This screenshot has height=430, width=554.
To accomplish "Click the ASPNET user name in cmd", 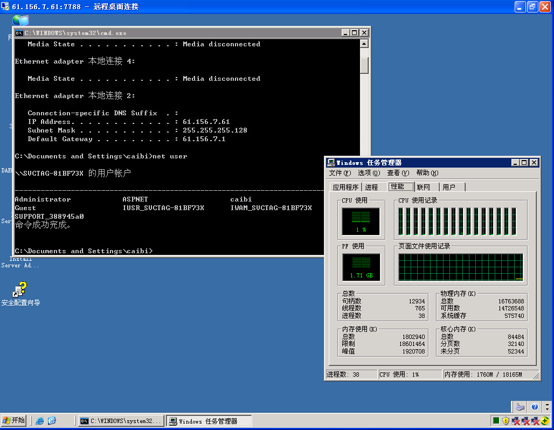I will pyautogui.click(x=135, y=199).
